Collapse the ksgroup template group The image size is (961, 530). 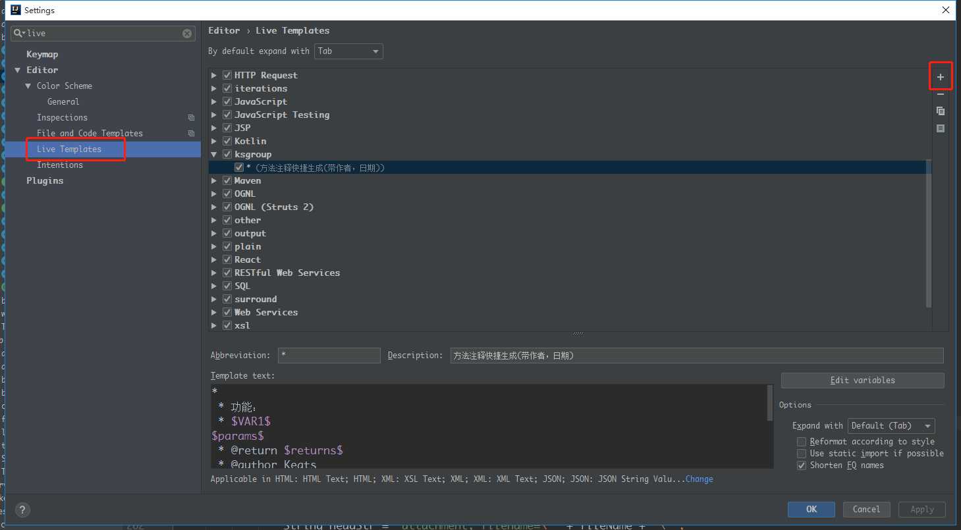coord(214,155)
